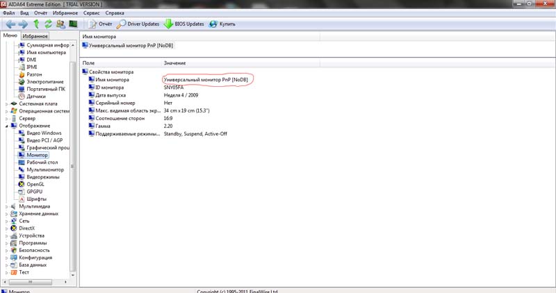This screenshot has height=293, width=556.
Task: Collapse the Отображение node
Action: click(x=6, y=126)
